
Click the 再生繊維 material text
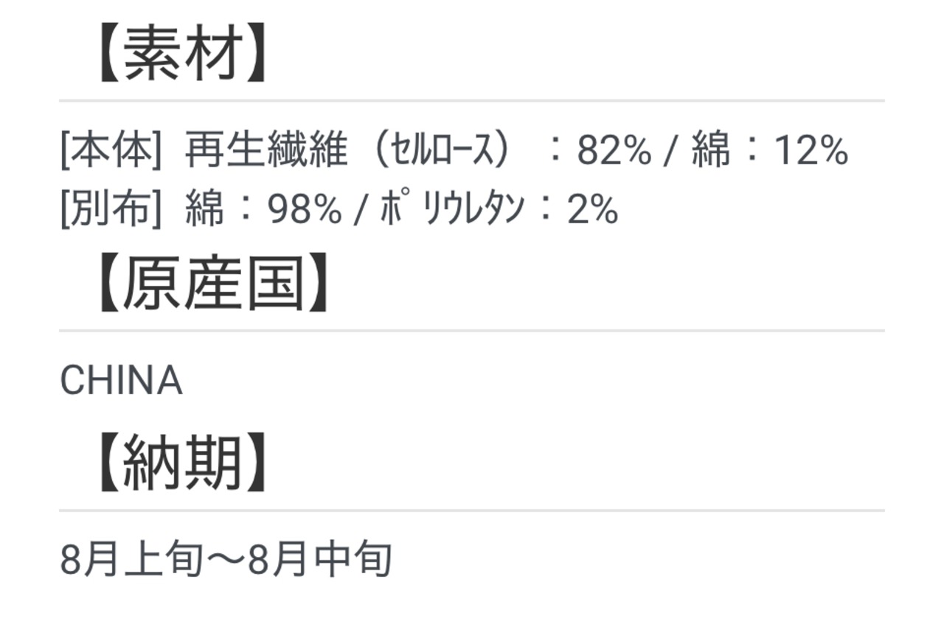click(265, 150)
